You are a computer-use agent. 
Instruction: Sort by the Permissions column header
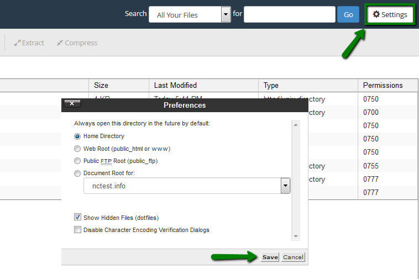coord(387,86)
